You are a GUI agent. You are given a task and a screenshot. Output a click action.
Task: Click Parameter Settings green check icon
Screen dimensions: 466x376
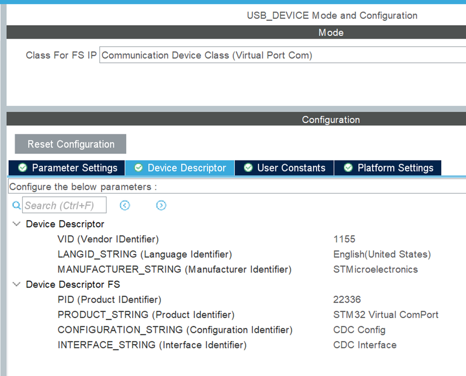point(22,168)
